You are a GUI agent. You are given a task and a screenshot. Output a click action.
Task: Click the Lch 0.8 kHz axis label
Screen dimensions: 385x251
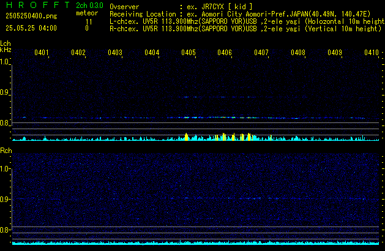click(x=4, y=123)
